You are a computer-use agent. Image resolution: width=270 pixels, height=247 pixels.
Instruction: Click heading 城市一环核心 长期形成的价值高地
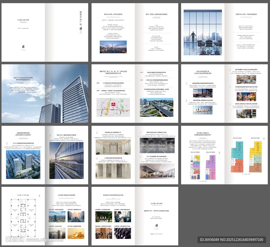pyautogui.click(x=157, y=14)
